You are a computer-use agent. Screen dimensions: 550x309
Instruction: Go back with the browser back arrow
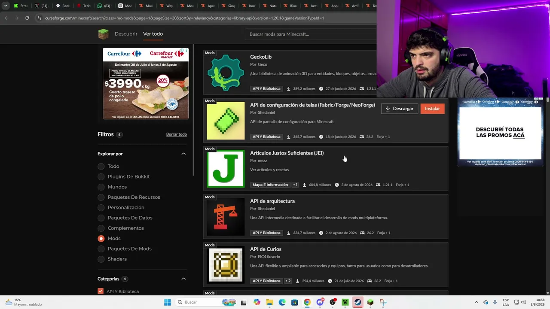coord(6,18)
